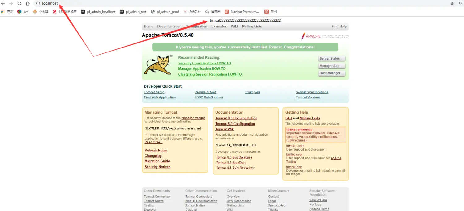The image size is (464, 211).
Task: Open the Tomcat Setup quick start link
Action: coord(154,92)
